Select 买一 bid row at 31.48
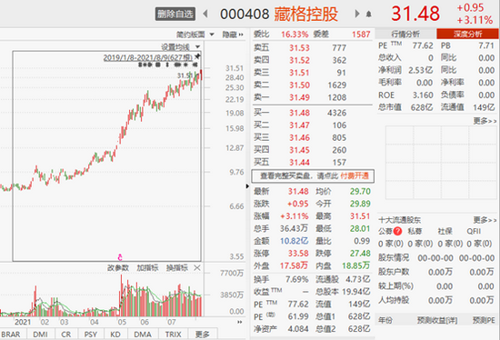The width and height of the screenshot is (500, 340). [313, 113]
